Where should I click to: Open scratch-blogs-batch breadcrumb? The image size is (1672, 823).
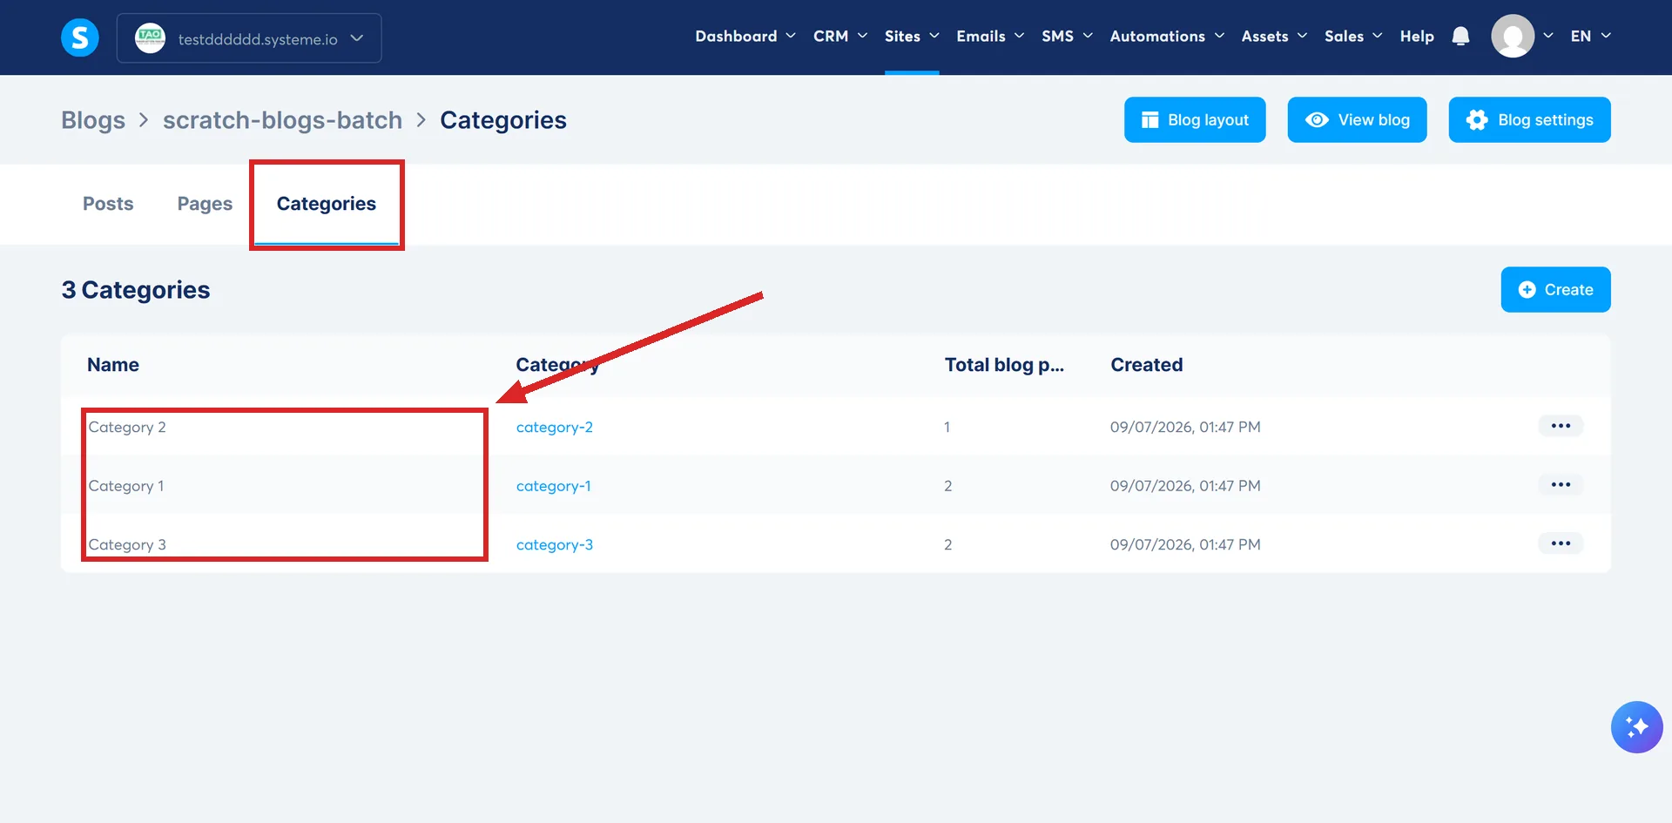pos(282,120)
